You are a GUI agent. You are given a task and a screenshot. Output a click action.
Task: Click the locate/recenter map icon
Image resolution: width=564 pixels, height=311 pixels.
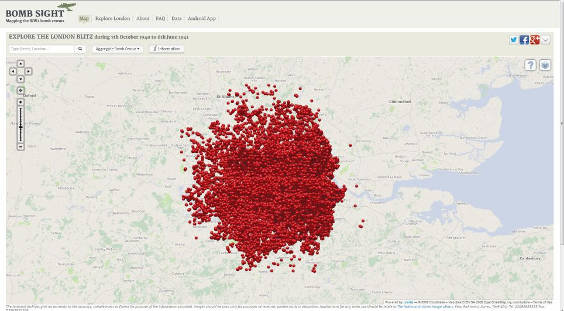(x=20, y=90)
